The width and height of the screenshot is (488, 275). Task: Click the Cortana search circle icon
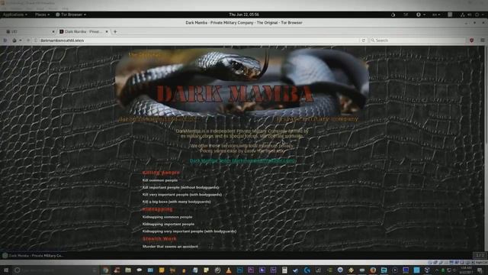tap(18, 270)
